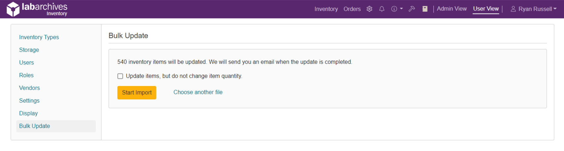
Task: Open the notebook icon in header
Action: [425, 9]
